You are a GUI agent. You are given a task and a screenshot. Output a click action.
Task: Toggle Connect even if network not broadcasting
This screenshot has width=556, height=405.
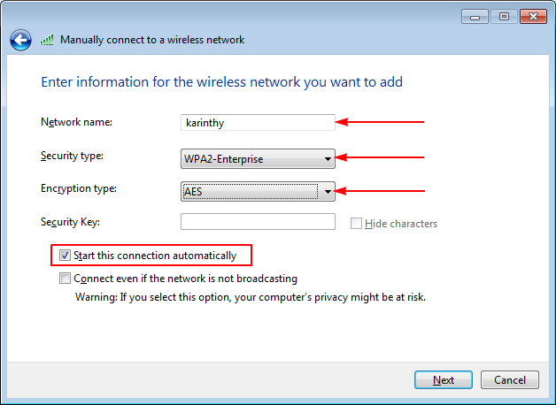(65, 279)
